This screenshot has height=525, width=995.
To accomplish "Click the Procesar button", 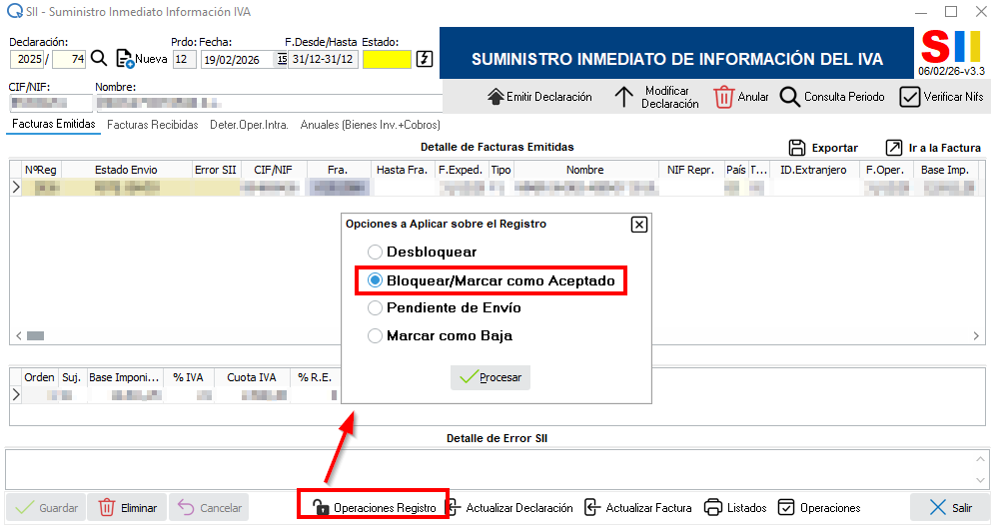I will tap(491, 377).
